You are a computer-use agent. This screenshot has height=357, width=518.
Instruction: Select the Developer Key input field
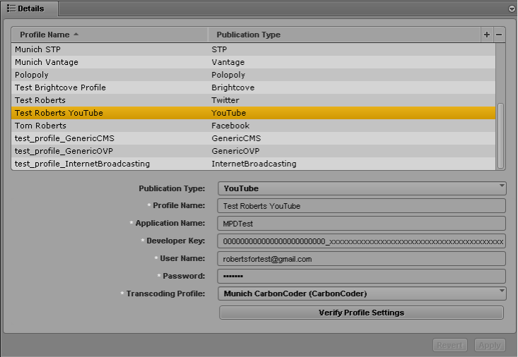point(363,241)
